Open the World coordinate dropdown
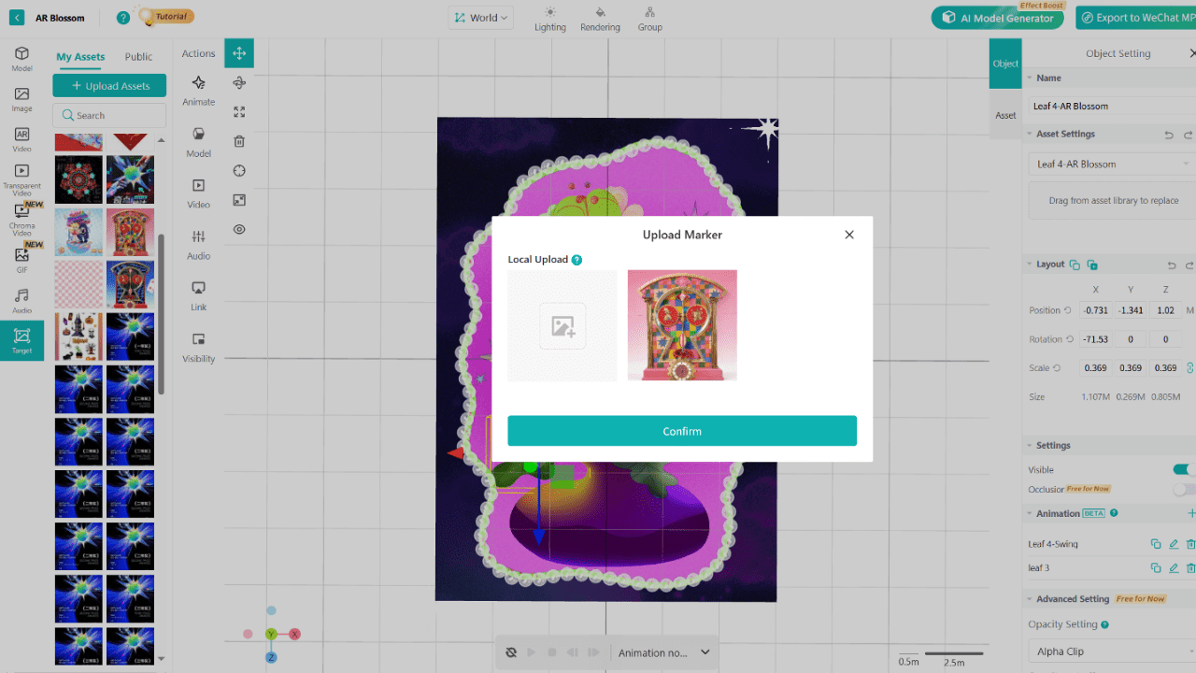1196x673 pixels. pos(479,17)
